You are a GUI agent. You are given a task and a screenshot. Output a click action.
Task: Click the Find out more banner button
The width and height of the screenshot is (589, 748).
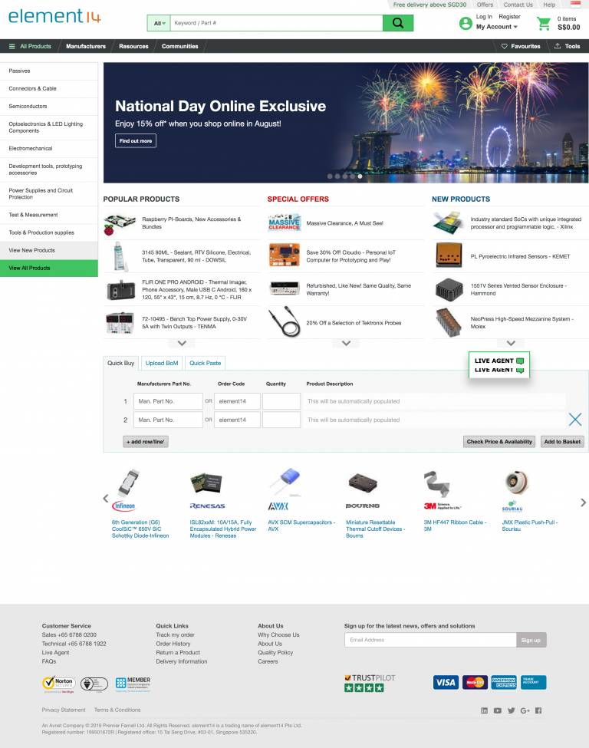[x=136, y=140]
